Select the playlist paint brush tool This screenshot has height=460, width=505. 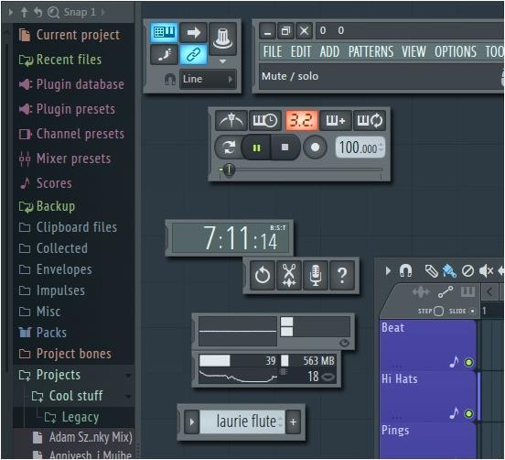click(x=449, y=271)
